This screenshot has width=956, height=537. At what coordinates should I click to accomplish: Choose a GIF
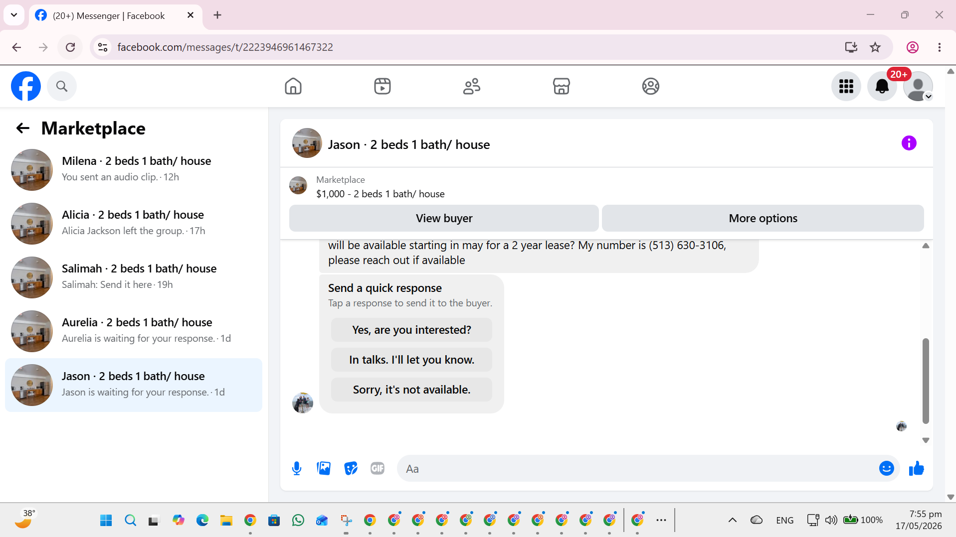click(x=378, y=468)
